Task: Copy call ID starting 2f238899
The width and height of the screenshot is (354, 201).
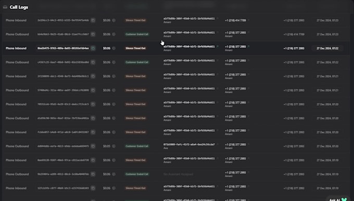Action: point(93,77)
